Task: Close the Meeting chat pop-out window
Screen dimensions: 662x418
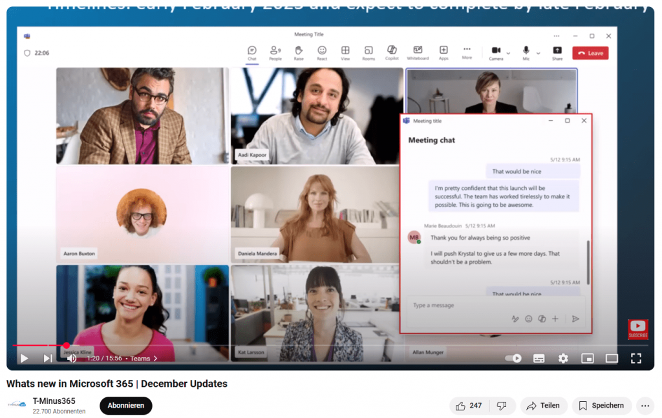Action: point(584,121)
